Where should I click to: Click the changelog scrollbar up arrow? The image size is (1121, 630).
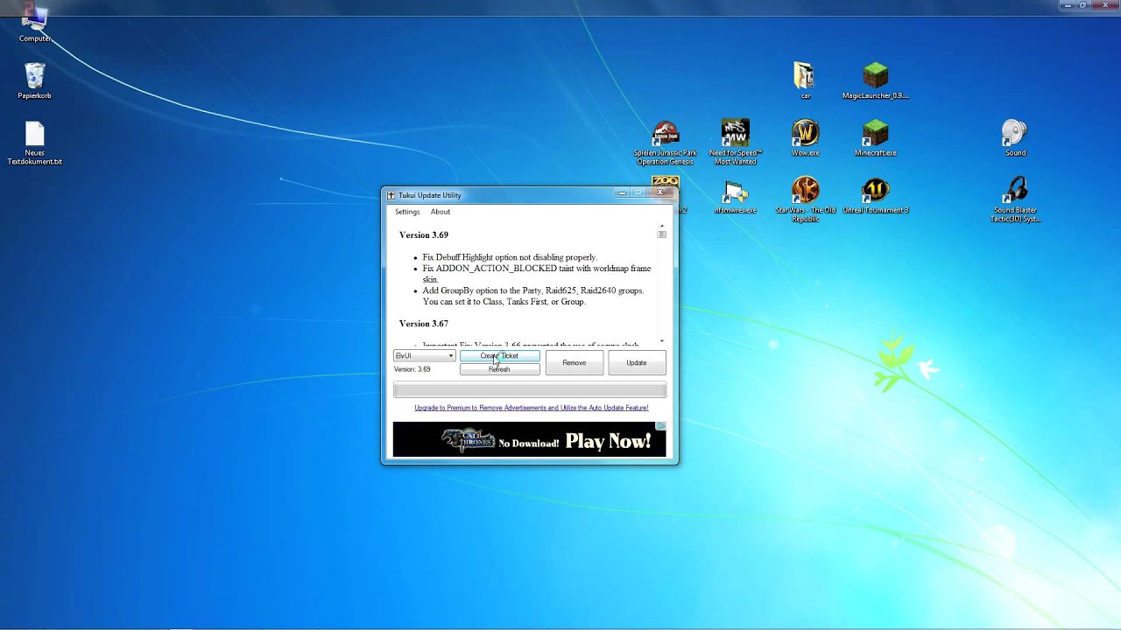click(662, 226)
